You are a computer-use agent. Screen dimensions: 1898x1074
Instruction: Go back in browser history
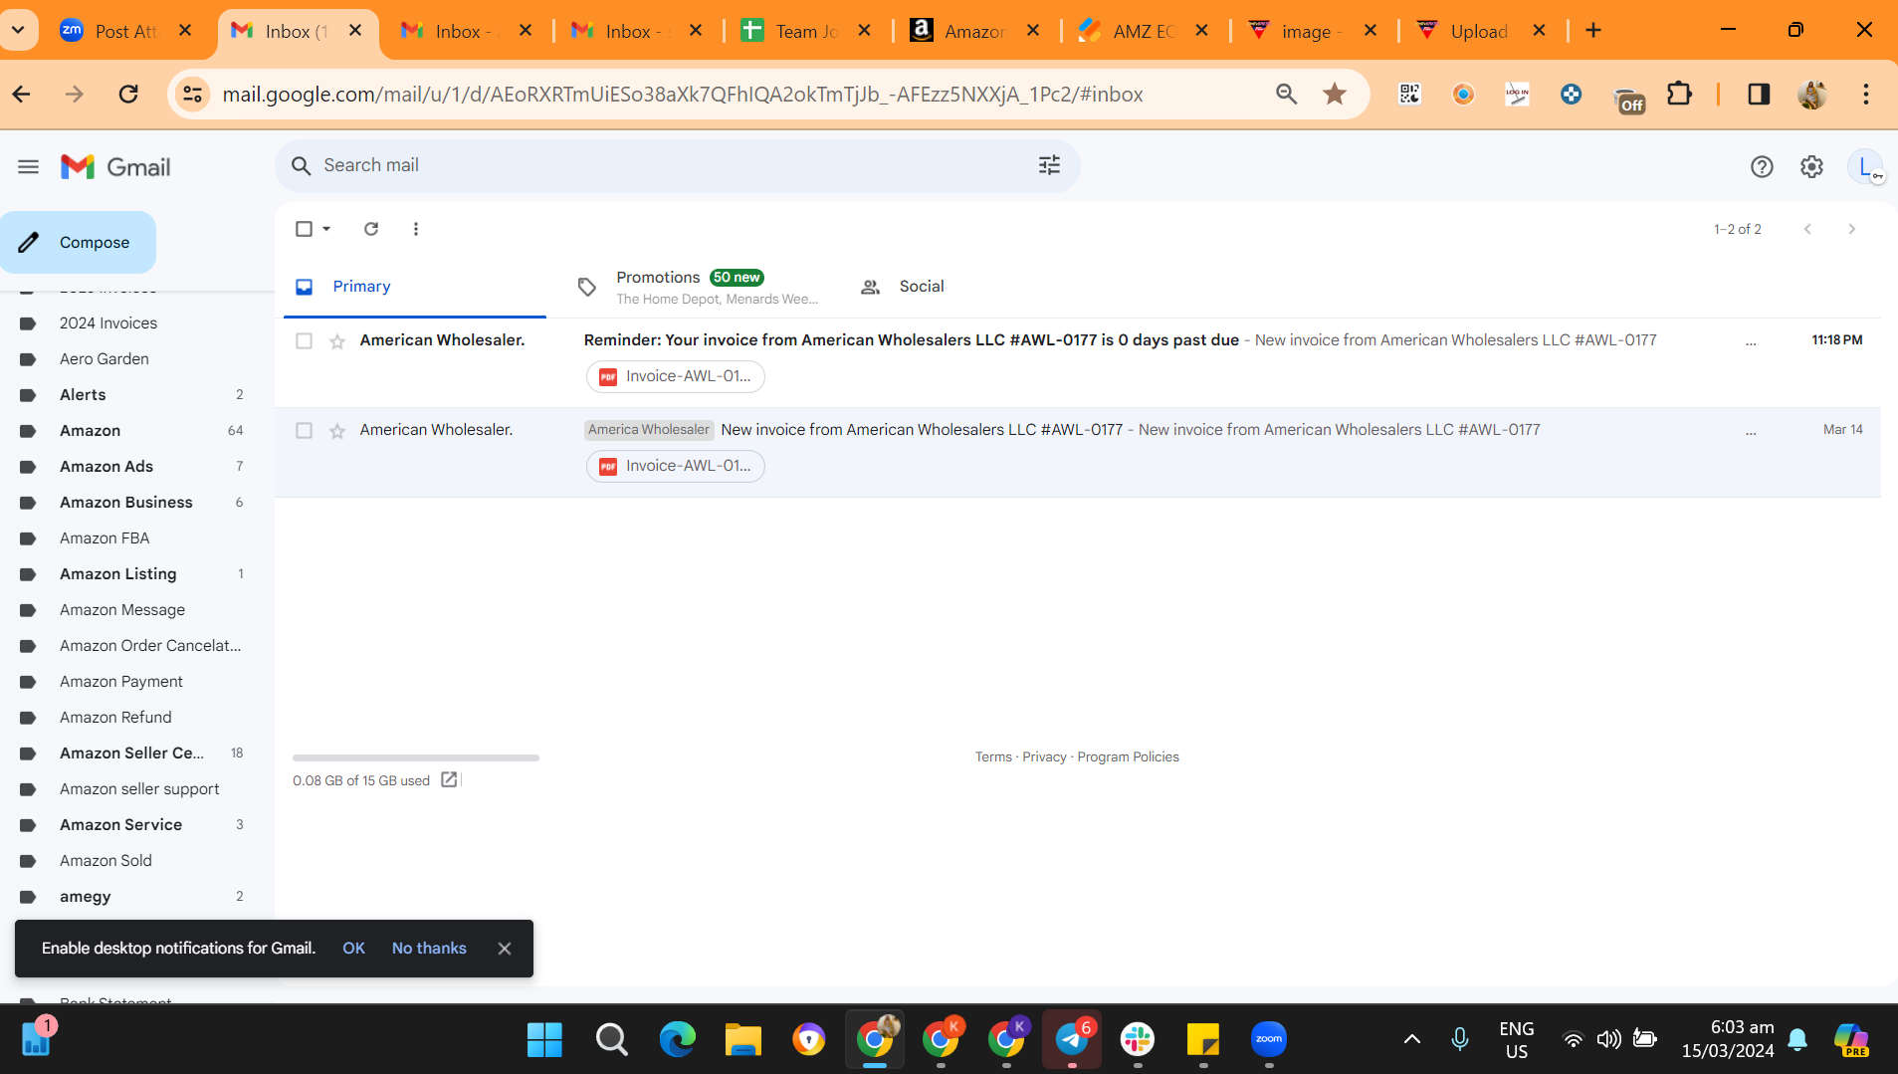[x=22, y=95]
